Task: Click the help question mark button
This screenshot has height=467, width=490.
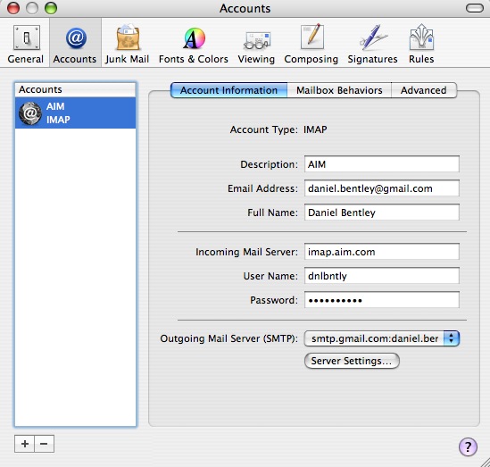Action: (468, 446)
